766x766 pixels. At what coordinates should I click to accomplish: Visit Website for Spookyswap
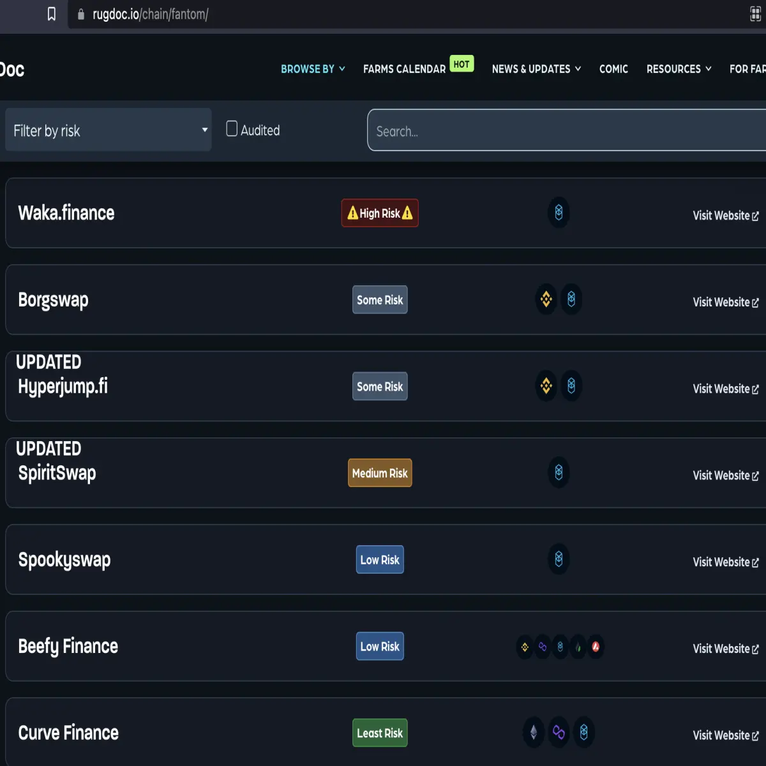point(726,562)
